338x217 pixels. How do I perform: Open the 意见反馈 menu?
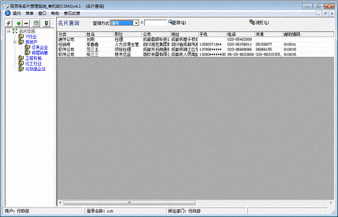pyautogui.click(x=72, y=13)
